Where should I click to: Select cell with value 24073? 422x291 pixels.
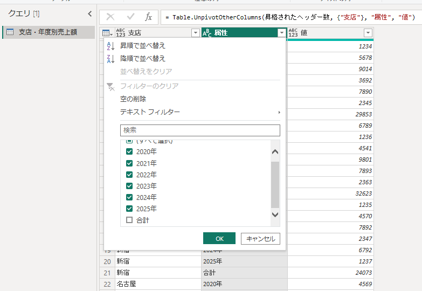pyautogui.click(x=330, y=273)
